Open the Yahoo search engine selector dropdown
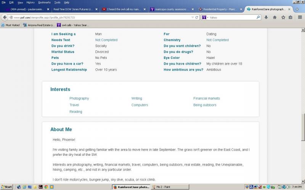 (x=205, y=17)
